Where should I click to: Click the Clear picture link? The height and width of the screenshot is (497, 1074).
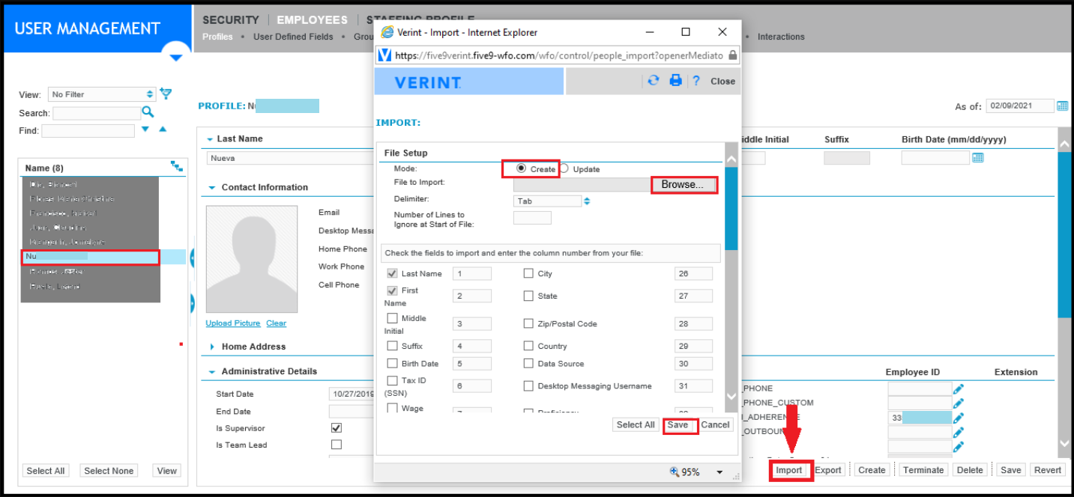(x=276, y=323)
